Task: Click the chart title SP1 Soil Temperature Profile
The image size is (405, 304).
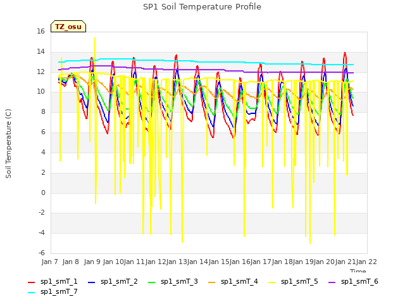Action: (x=202, y=7)
